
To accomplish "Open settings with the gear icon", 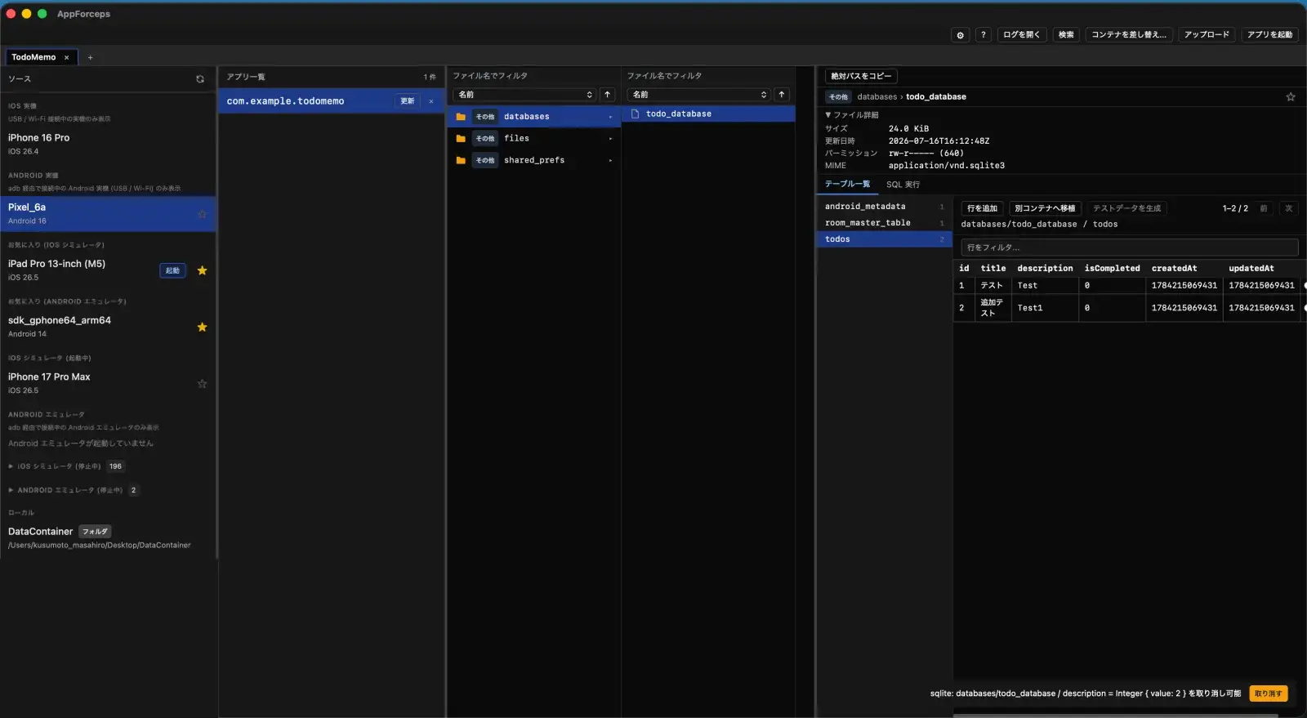I will tap(960, 34).
